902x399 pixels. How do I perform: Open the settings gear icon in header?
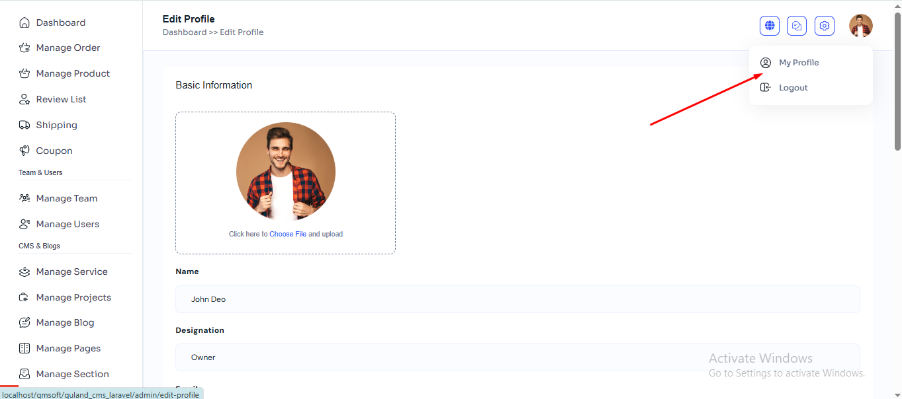pos(825,26)
